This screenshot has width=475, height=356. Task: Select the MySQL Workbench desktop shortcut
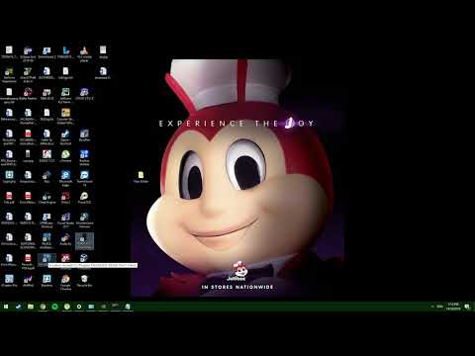[47, 240]
